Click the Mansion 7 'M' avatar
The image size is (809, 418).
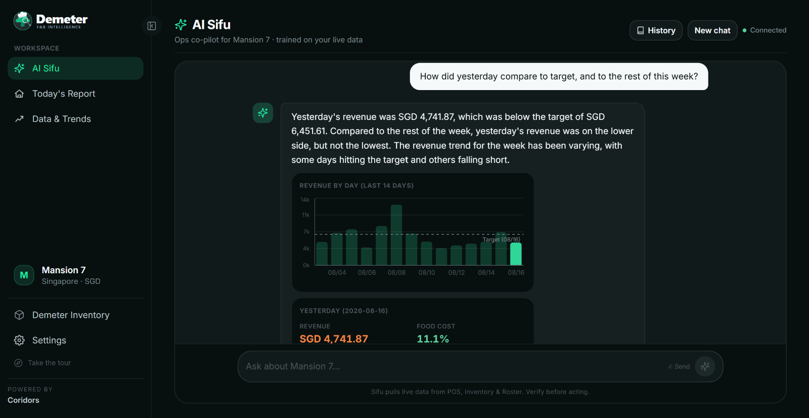[24, 275]
